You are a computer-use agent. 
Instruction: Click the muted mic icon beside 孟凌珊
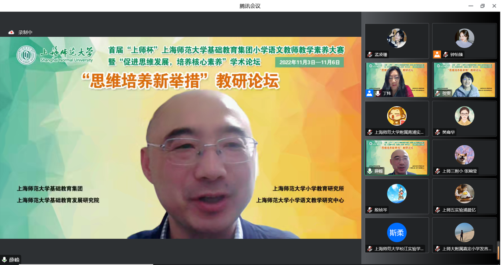coord(370,55)
